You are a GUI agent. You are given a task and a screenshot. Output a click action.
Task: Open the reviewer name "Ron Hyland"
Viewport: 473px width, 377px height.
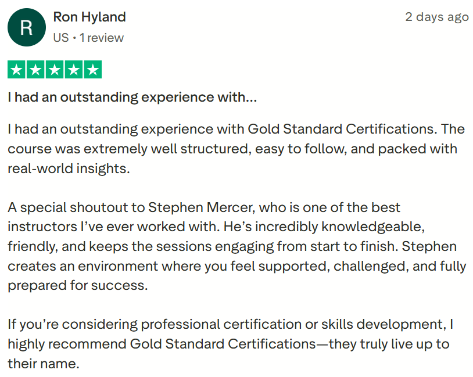click(89, 17)
